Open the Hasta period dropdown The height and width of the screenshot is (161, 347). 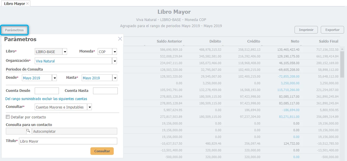[x=115, y=78]
